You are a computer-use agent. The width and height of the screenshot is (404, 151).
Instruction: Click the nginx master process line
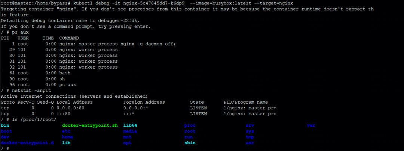(x=88, y=44)
